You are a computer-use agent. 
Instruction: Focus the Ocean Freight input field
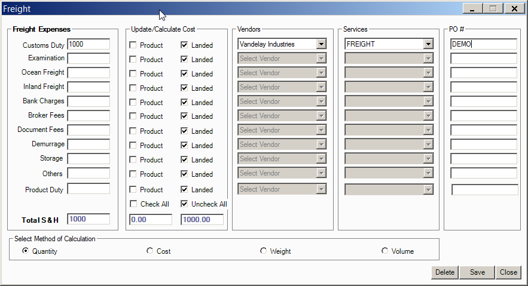[x=88, y=73]
